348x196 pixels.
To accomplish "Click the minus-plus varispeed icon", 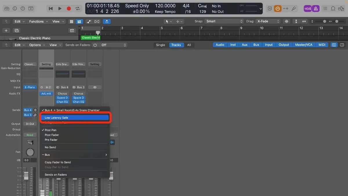I will coord(286,9).
